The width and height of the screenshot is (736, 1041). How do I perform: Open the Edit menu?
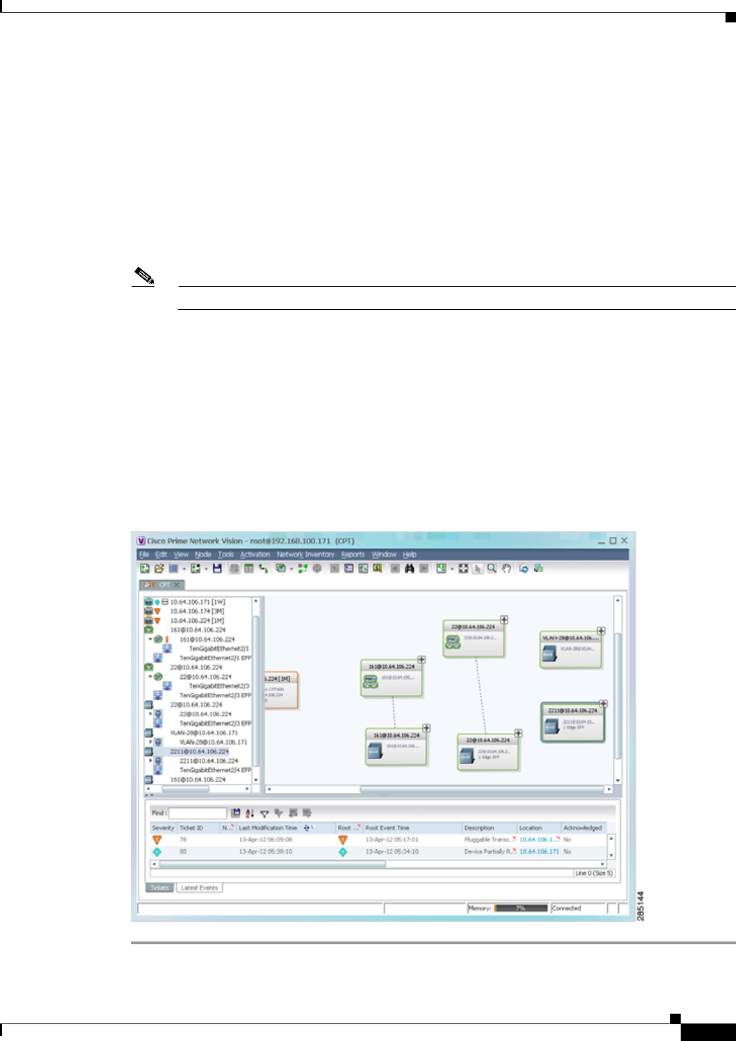pos(161,554)
